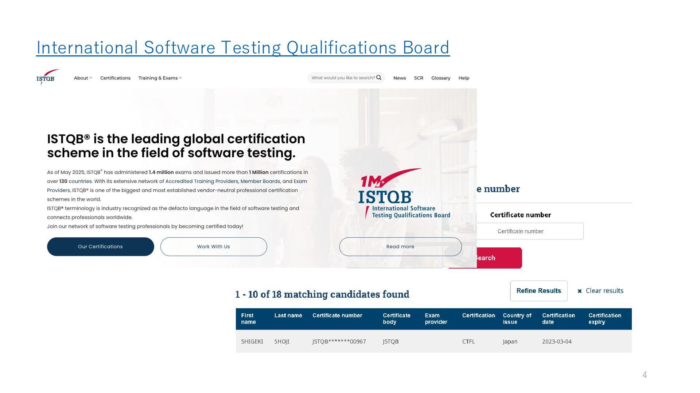Click the magnifier search icon

(379, 78)
